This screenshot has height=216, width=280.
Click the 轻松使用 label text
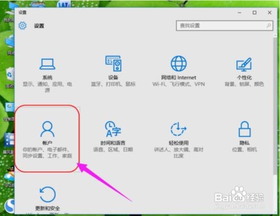click(179, 143)
